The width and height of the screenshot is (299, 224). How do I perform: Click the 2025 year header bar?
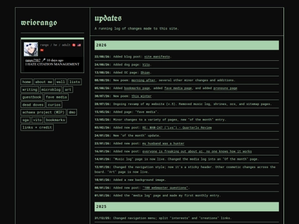coord(187,207)
